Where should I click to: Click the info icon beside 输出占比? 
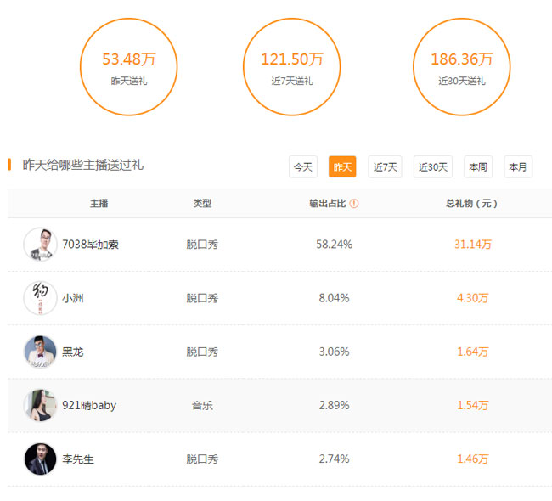pos(354,204)
